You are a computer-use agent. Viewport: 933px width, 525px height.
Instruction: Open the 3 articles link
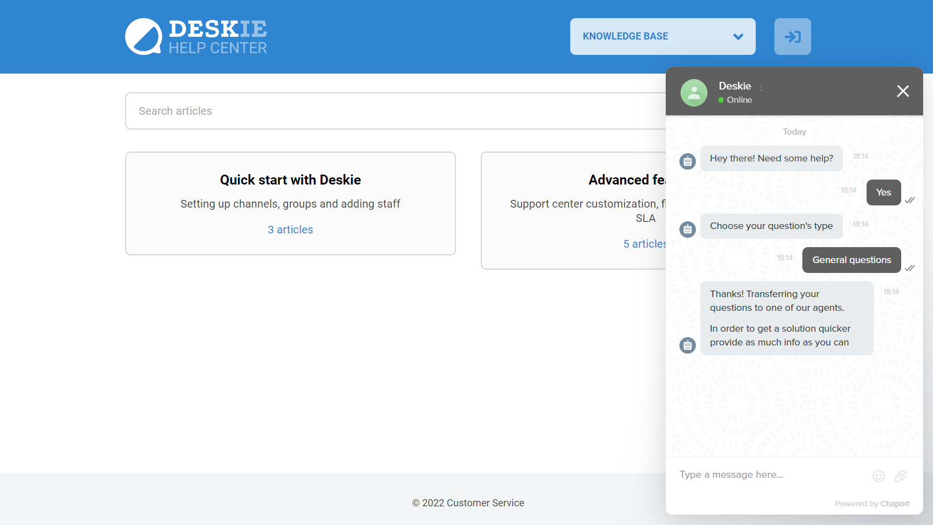tap(290, 230)
